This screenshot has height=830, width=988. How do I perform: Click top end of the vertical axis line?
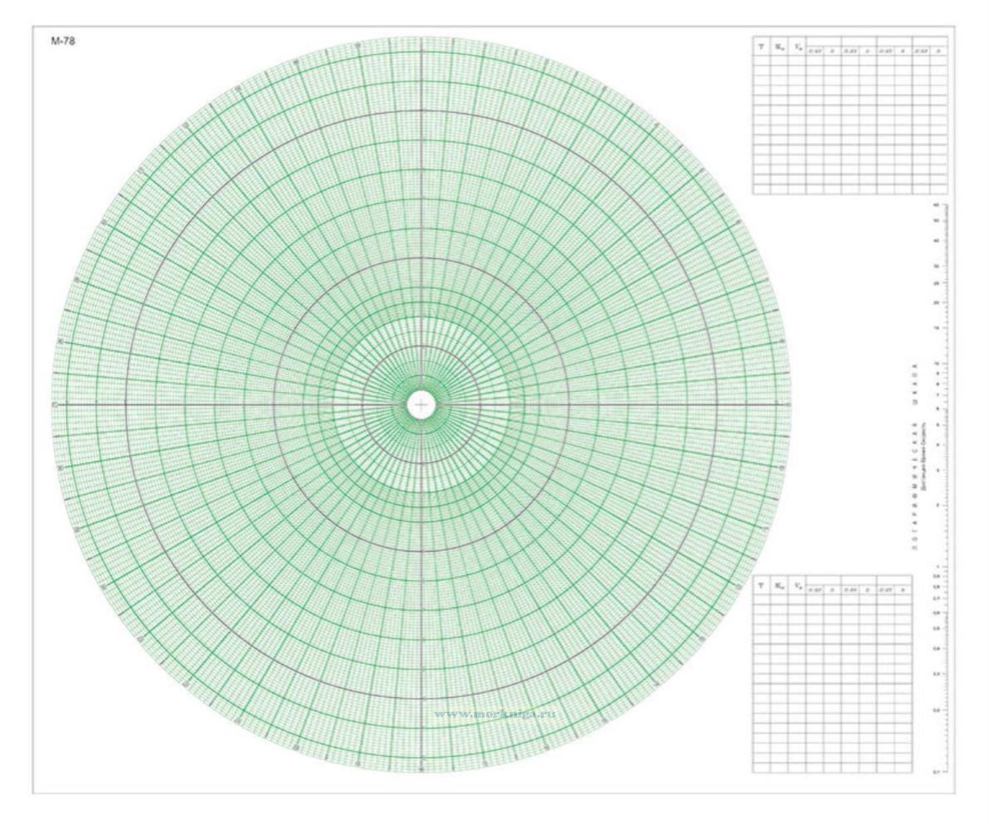coord(422,39)
